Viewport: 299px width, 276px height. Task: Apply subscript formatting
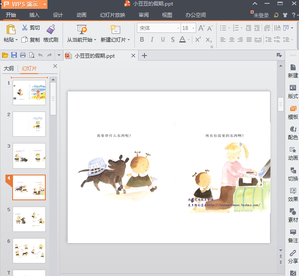point(209,40)
